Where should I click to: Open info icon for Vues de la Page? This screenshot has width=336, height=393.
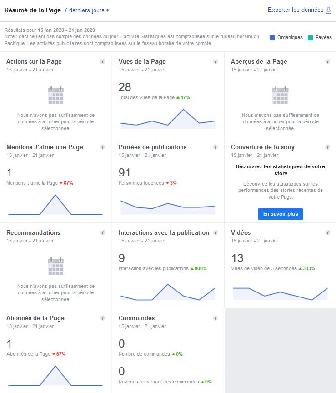(x=215, y=61)
